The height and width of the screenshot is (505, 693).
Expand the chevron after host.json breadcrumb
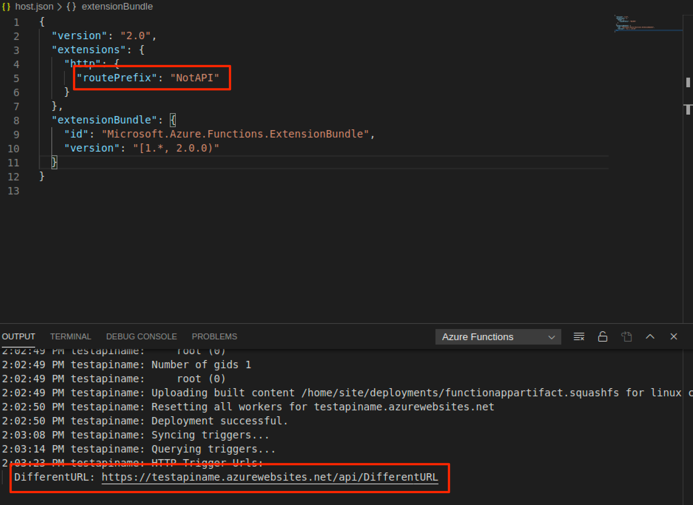click(x=59, y=6)
